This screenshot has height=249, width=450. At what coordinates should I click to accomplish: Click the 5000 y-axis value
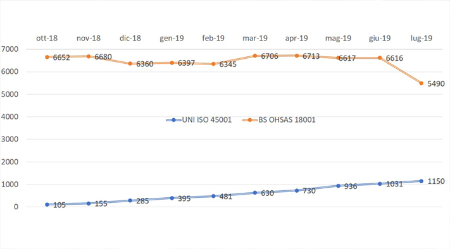[9, 94]
